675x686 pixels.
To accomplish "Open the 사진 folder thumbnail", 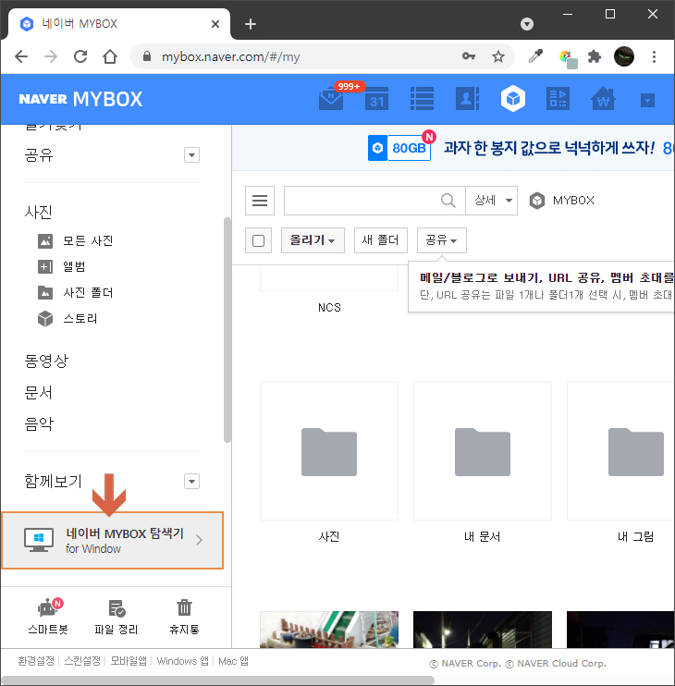I will (x=329, y=451).
